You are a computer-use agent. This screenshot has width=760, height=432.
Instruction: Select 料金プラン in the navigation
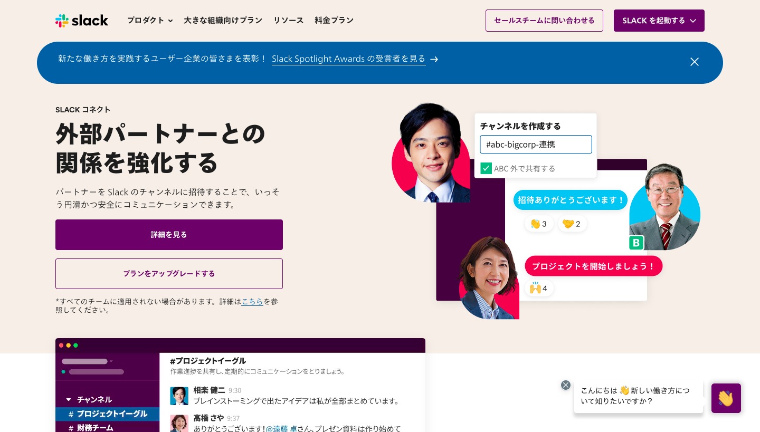point(334,21)
